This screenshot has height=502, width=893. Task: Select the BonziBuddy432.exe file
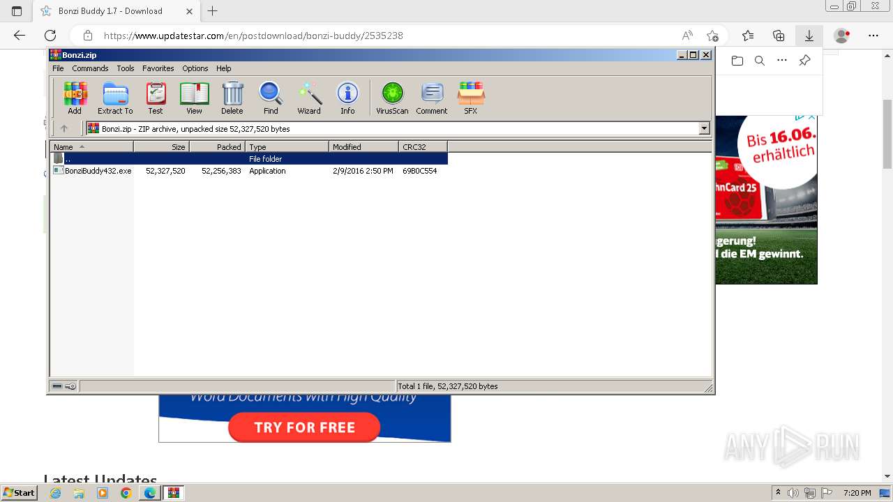click(249, 171)
